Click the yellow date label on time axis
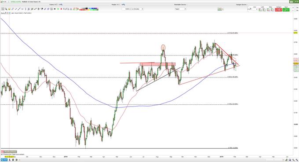This screenshot has width=299, height=162. [x=9, y=157]
